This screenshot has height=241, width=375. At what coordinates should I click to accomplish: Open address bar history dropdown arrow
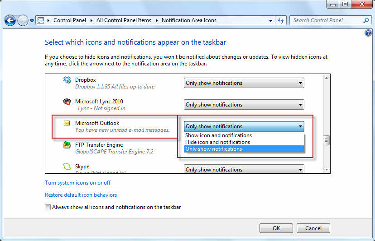coord(270,21)
